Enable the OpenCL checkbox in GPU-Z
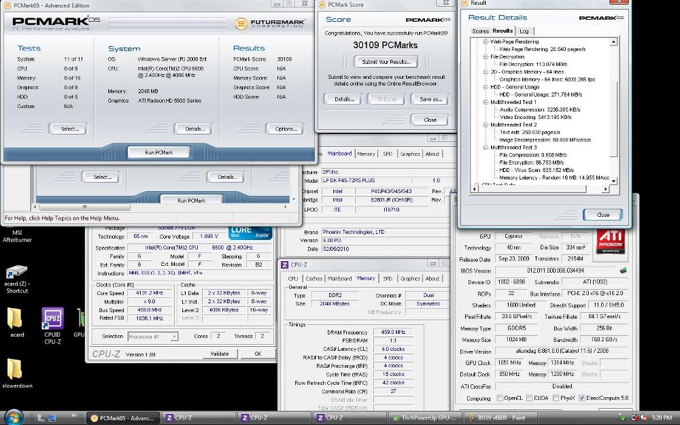 [500, 398]
